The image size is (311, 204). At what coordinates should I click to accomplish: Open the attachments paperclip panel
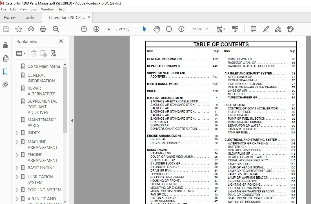(x=5, y=85)
